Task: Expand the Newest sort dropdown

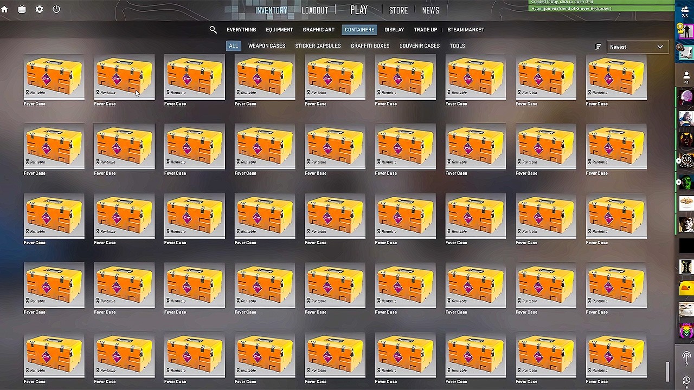Action: click(637, 47)
